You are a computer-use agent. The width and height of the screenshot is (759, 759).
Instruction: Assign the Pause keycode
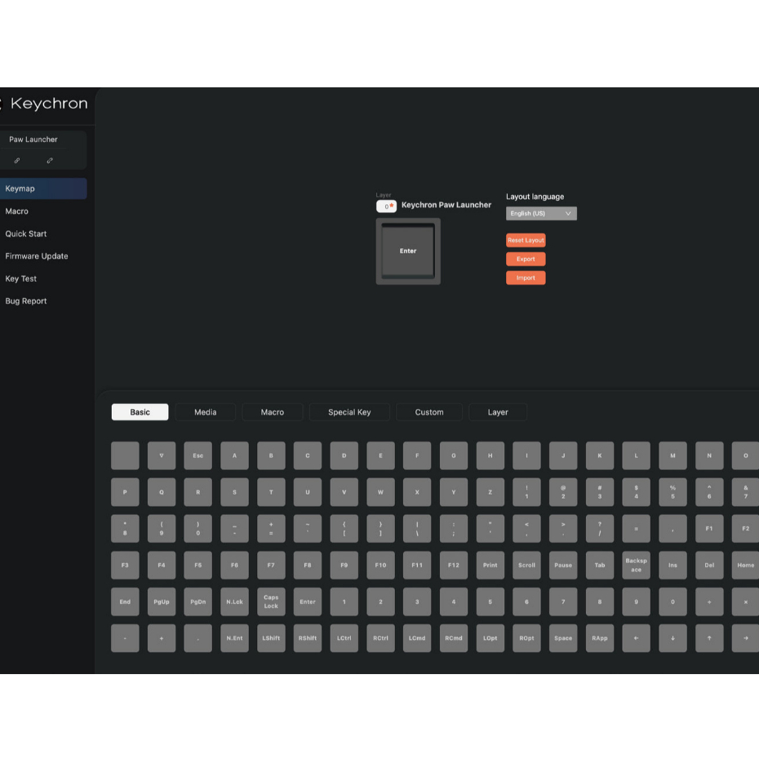563,566
